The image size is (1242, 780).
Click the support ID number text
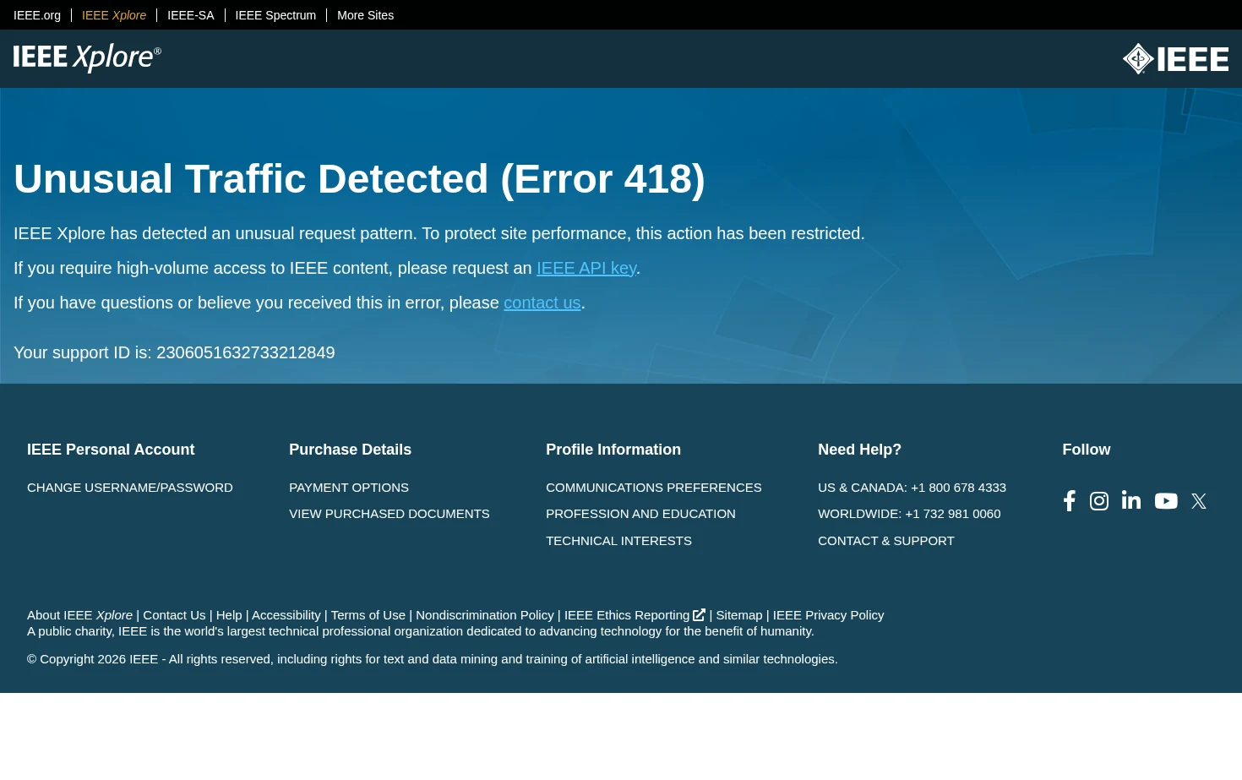click(246, 352)
